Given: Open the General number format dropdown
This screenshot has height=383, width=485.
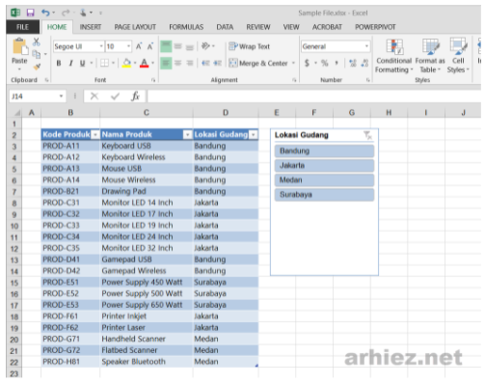Looking at the screenshot, I should 366,46.
